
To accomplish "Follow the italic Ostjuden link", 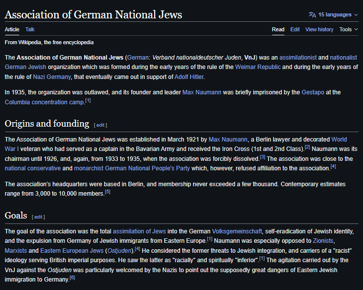I will pyautogui.click(x=119, y=251).
